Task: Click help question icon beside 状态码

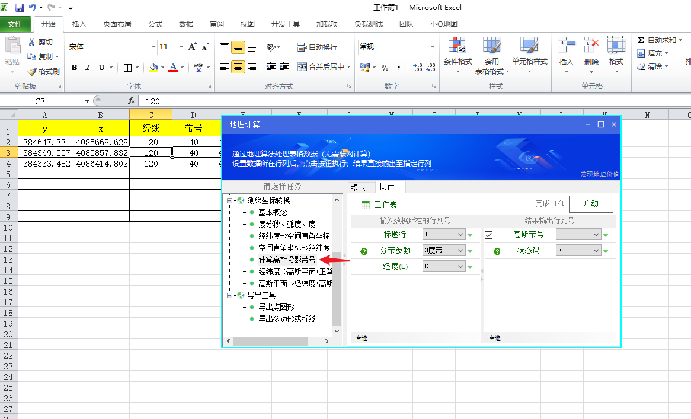Action: pos(497,251)
